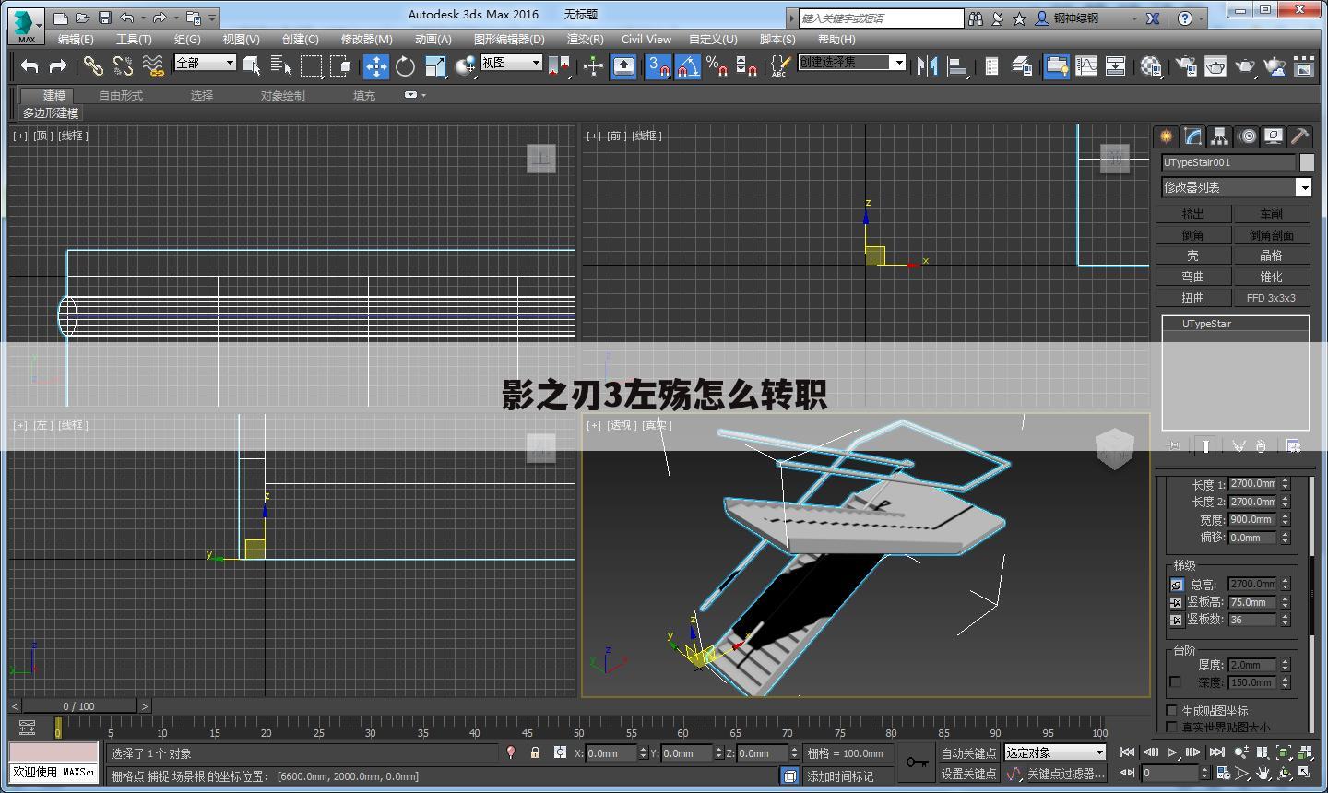The image size is (1328, 793).
Task: Open the Create command panel tab
Action: (x=1167, y=136)
